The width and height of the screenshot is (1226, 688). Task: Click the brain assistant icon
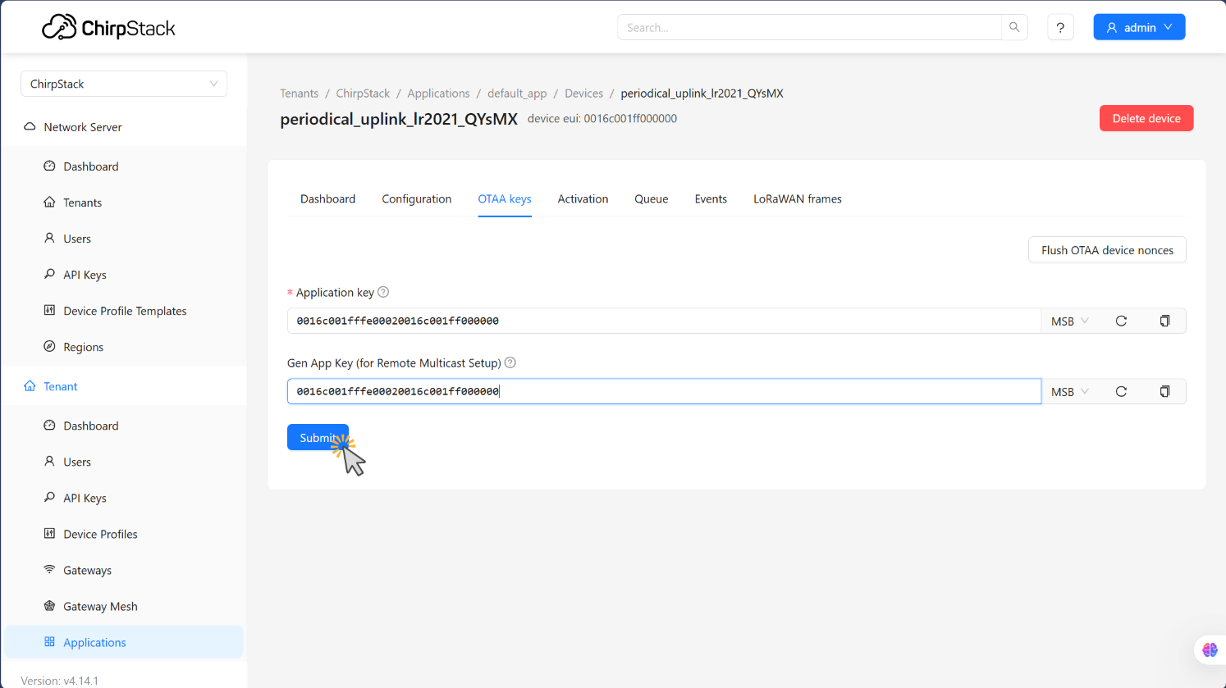pyautogui.click(x=1210, y=649)
